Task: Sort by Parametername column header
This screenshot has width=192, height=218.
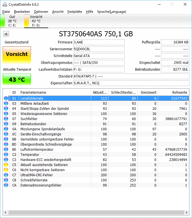Action: (55, 93)
